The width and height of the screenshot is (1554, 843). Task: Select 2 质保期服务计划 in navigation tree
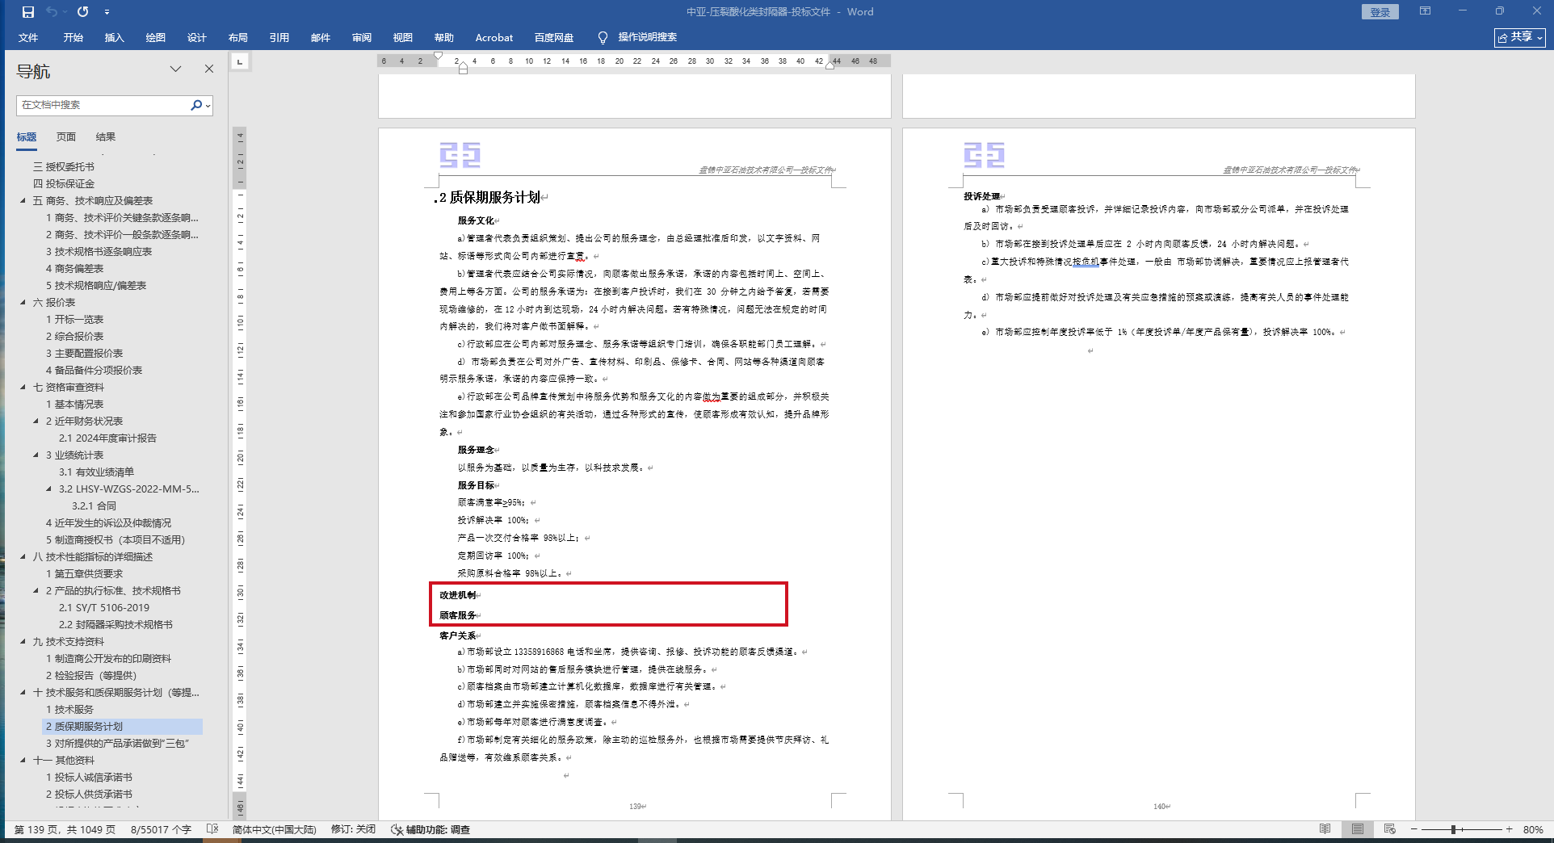click(84, 727)
